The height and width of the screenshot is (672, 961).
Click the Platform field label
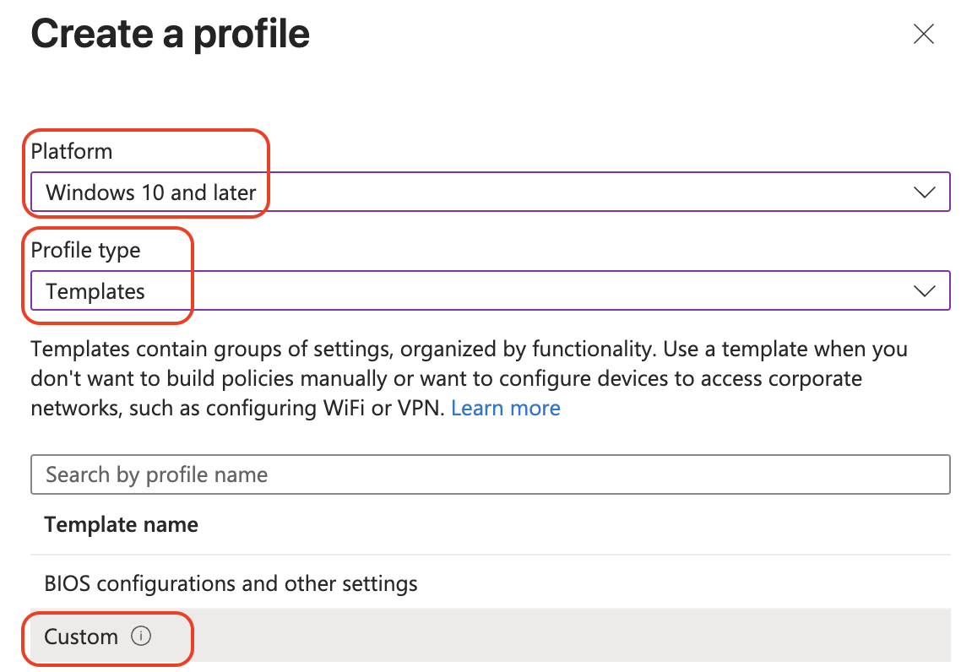72,151
